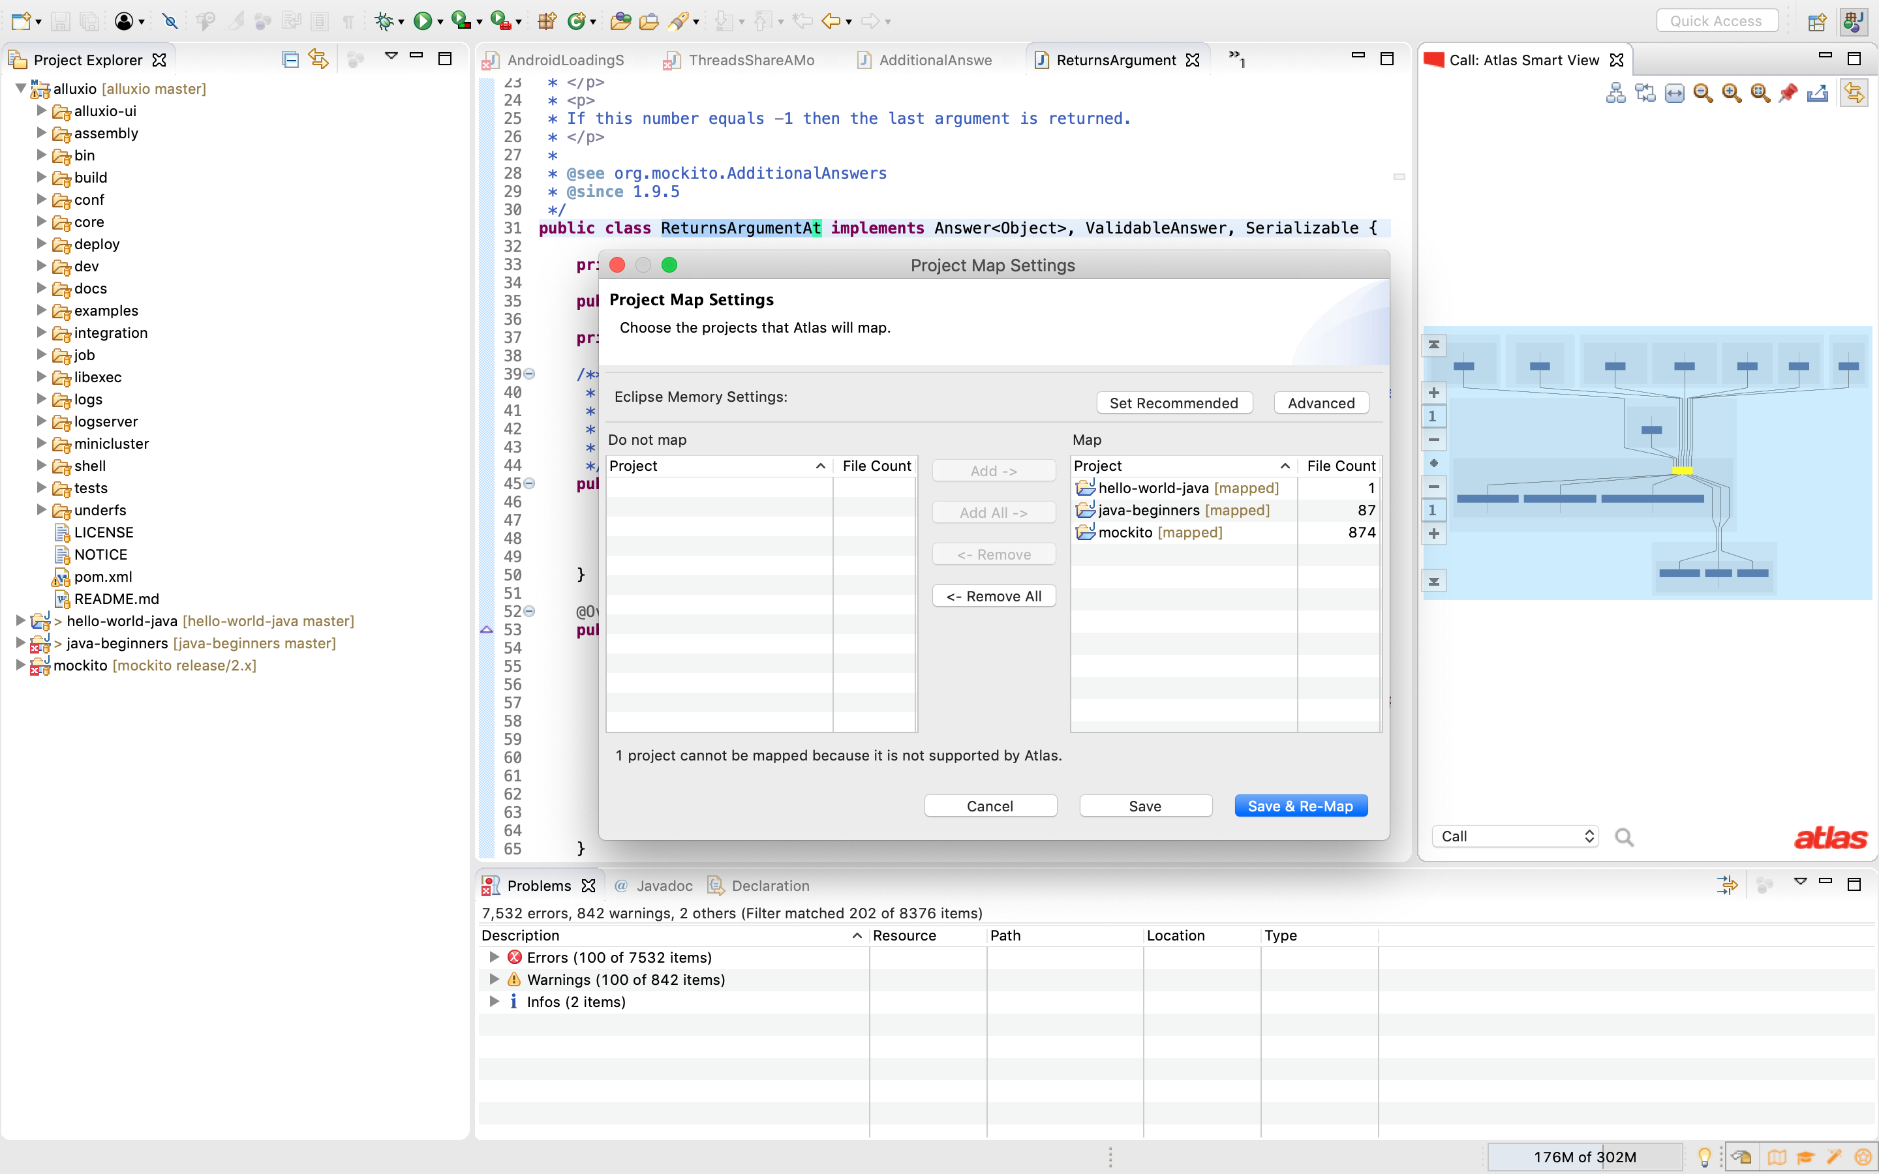Click the Cancel button
The height and width of the screenshot is (1174, 1879).
[x=990, y=806]
